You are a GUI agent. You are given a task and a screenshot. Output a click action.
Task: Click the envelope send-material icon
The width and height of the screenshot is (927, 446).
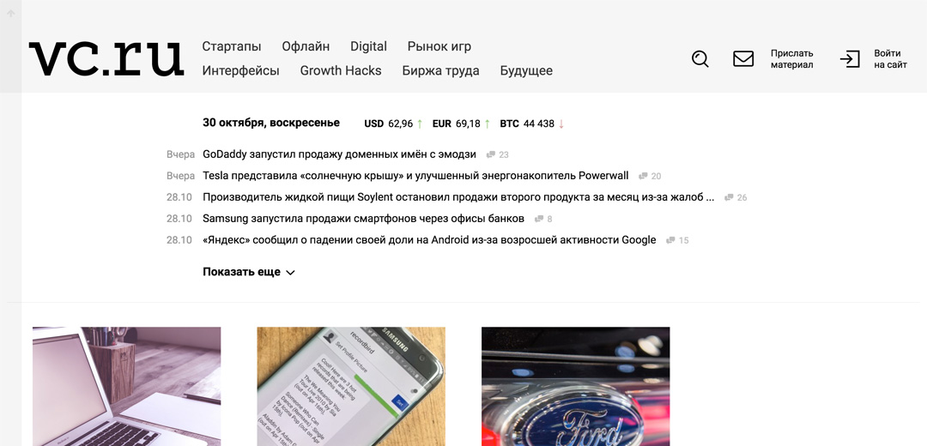(743, 58)
